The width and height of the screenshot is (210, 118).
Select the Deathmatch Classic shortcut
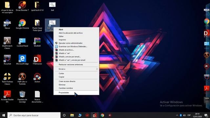pos(7,43)
